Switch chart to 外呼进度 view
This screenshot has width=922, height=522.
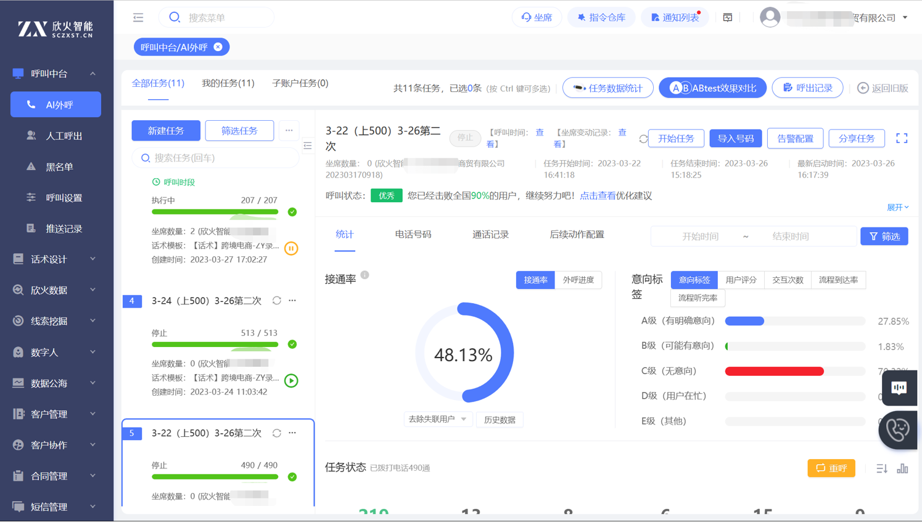point(578,280)
